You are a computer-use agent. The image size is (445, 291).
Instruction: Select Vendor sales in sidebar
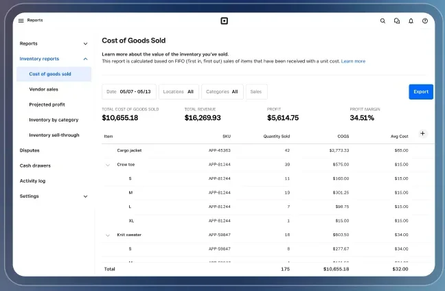[43, 89]
